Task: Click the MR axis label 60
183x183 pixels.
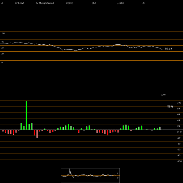Action: pos(179,115)
